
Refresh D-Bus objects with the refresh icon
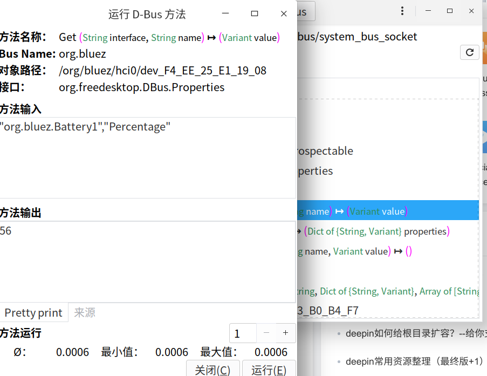(469, 52)
